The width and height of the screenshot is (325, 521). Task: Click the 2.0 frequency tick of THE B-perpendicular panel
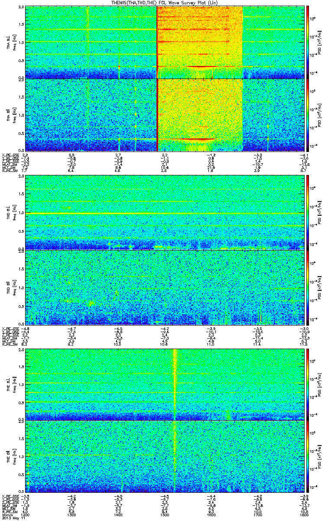21,350
